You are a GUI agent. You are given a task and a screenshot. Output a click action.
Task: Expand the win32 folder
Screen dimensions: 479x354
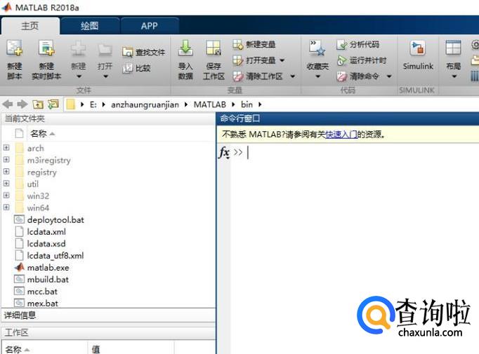pos(6,195)
